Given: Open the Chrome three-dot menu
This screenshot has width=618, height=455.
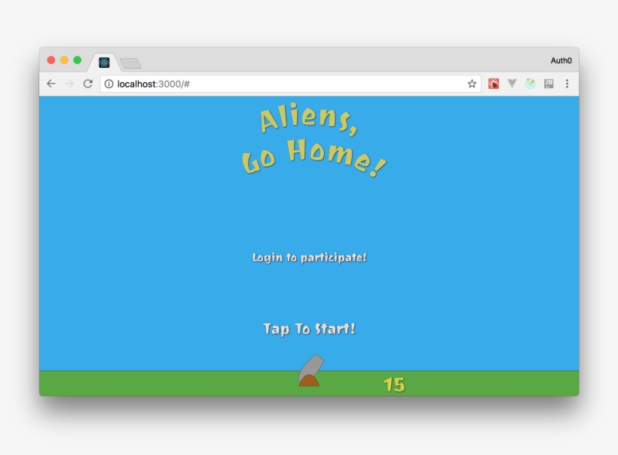Looking at the screenshot, I should point(568,84).
